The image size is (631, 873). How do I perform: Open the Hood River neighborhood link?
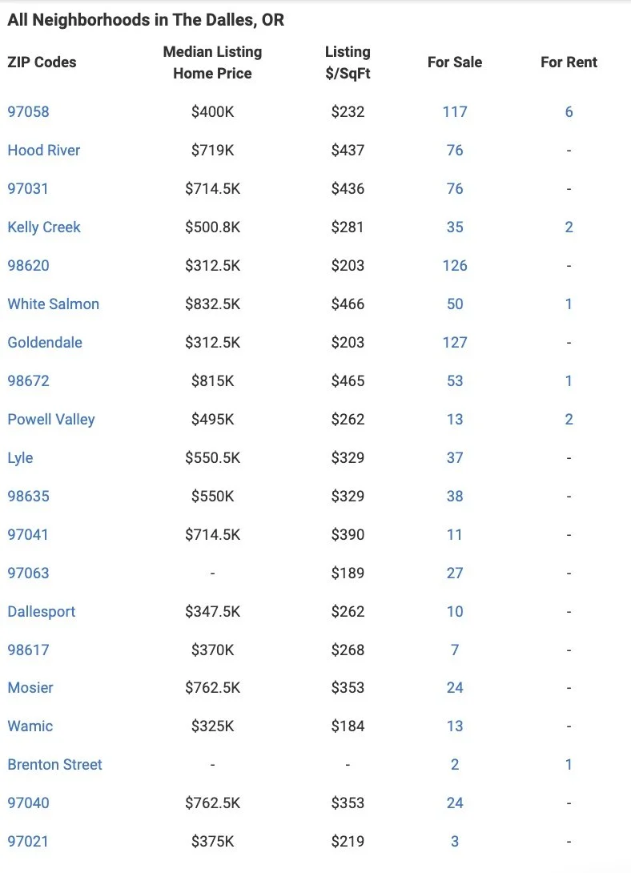click(43, 151)
